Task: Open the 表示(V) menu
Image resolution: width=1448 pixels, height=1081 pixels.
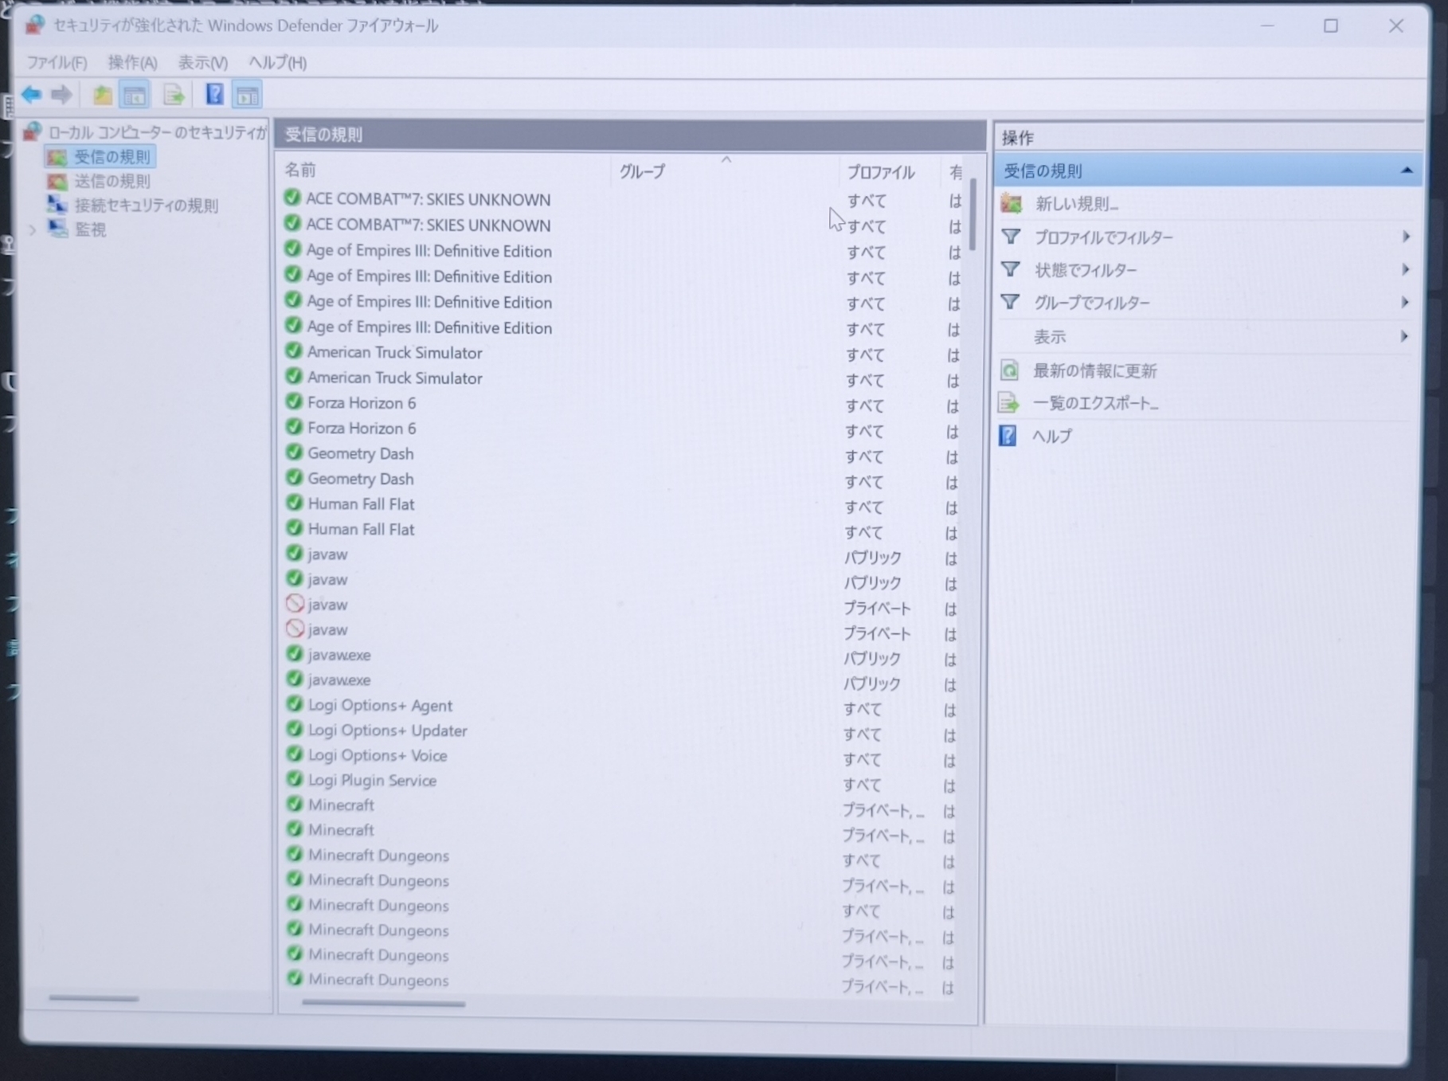Action: click(x=202, y=62)
